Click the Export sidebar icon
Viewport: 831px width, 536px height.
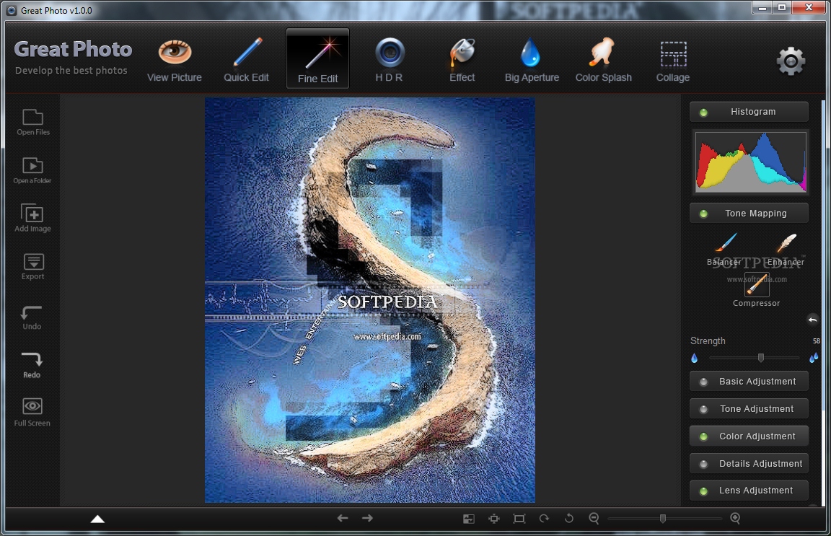click(x=33, y=267)
